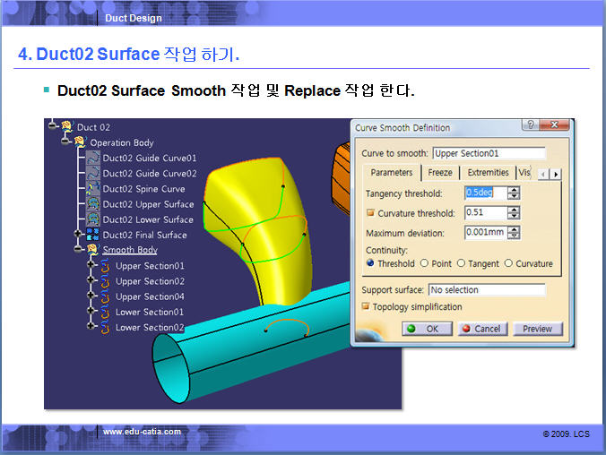Collapse the Operation Body tree node

pos(66,142)
